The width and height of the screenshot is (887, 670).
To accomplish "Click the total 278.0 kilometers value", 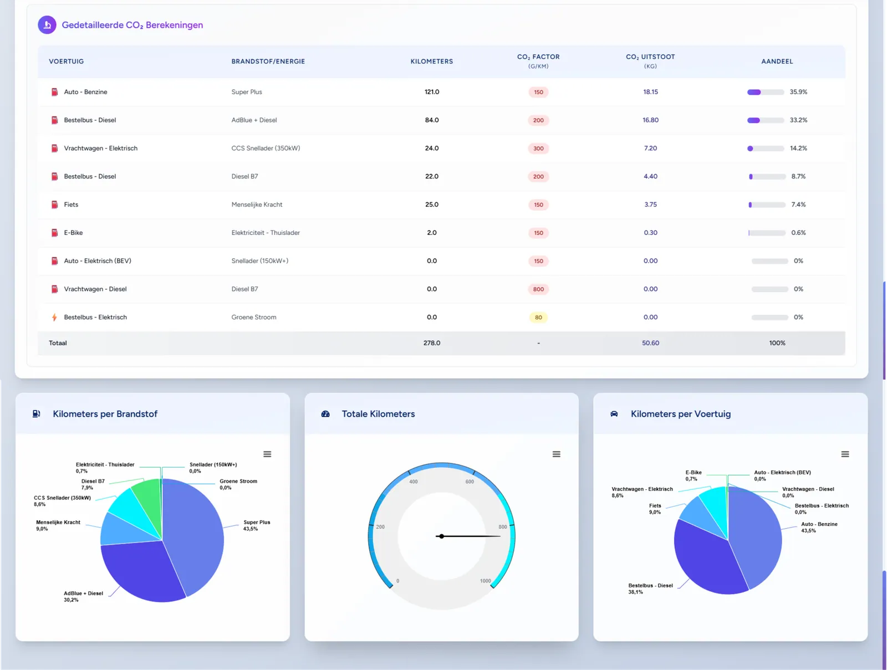I will pos(432,343).
